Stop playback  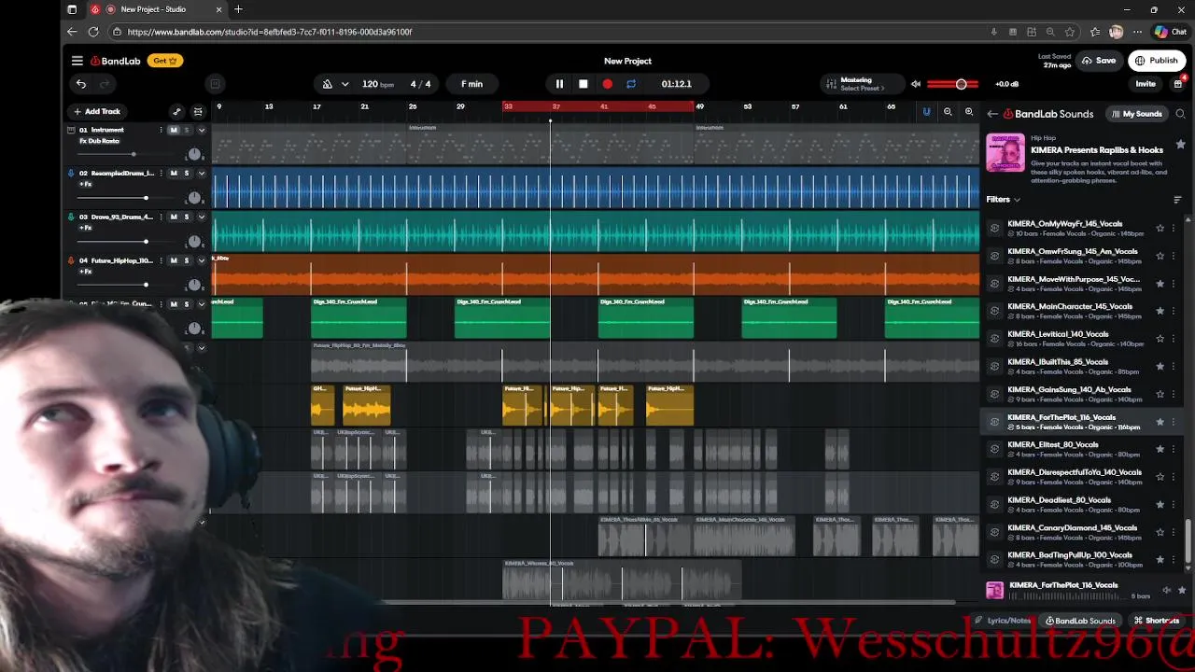583,84
